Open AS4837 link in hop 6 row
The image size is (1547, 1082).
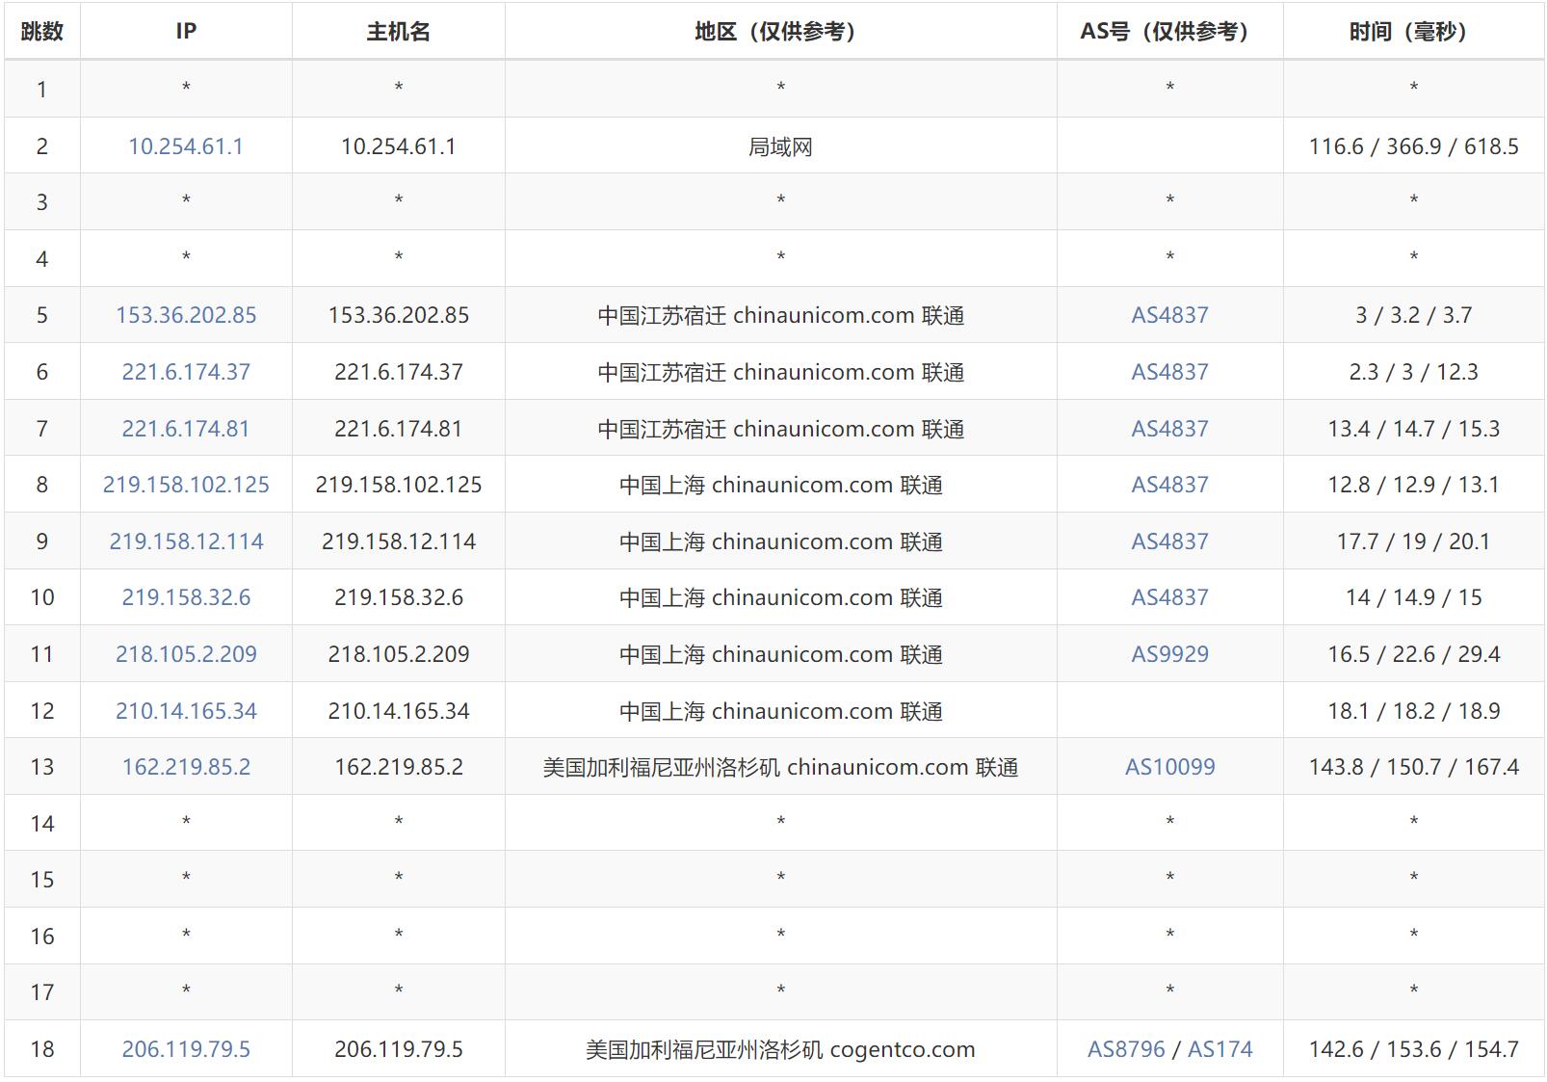(1169, 372)
